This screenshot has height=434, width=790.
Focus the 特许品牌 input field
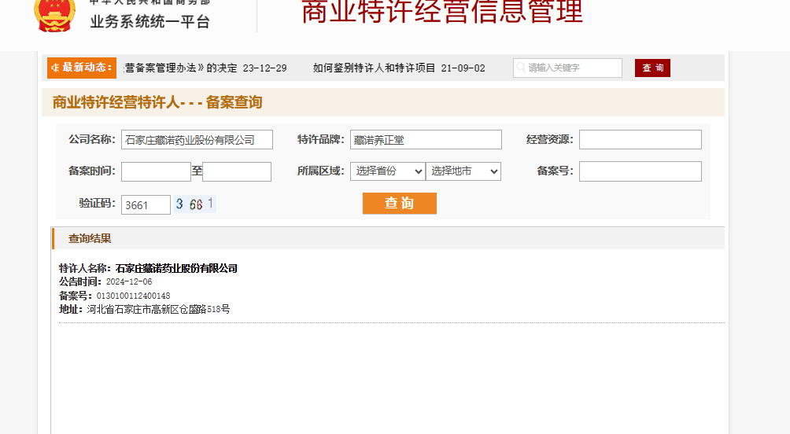[x=426, y=139]
